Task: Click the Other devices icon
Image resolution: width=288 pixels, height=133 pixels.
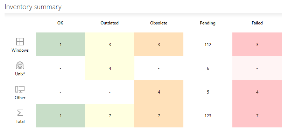Action: coord(20,89)
